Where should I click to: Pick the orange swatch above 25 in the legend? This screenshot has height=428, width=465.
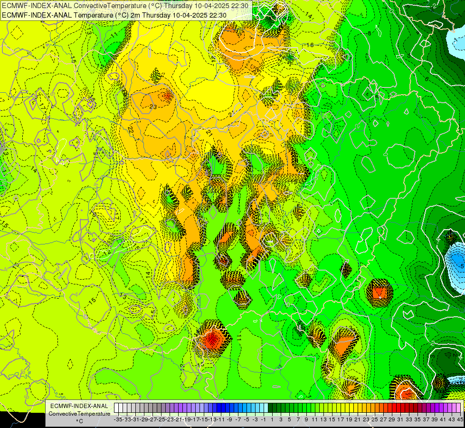click(373, 408)
